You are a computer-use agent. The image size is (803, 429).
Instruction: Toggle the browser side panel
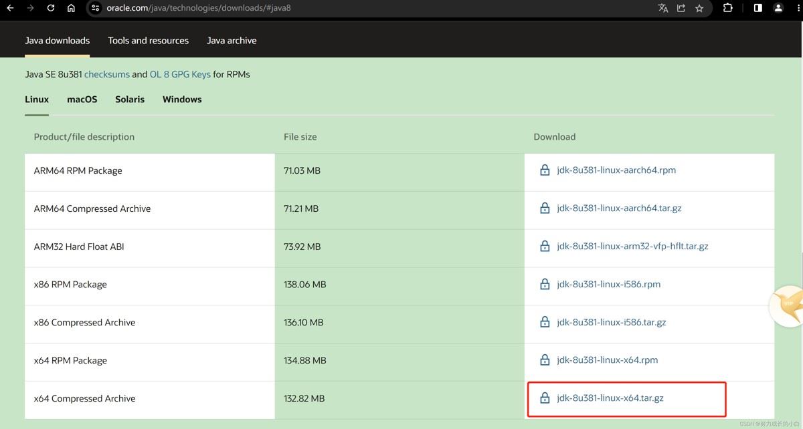[x=758, y=8]
